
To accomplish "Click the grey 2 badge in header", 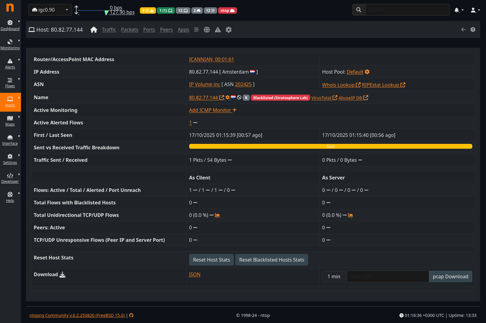I will pyautogui.click(x=197, y=10).
